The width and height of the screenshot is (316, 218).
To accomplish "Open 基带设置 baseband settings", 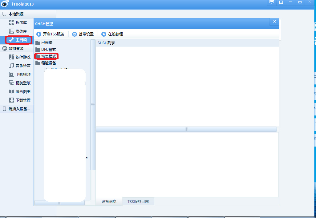I will (83, 34).
